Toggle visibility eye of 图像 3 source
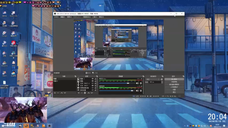228x128 pixels. [93, 79]
